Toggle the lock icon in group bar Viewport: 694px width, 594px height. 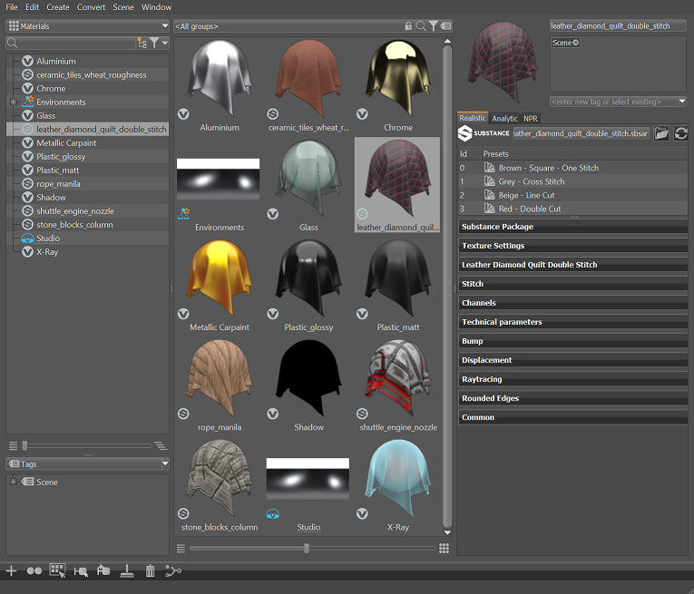point(408,26)
